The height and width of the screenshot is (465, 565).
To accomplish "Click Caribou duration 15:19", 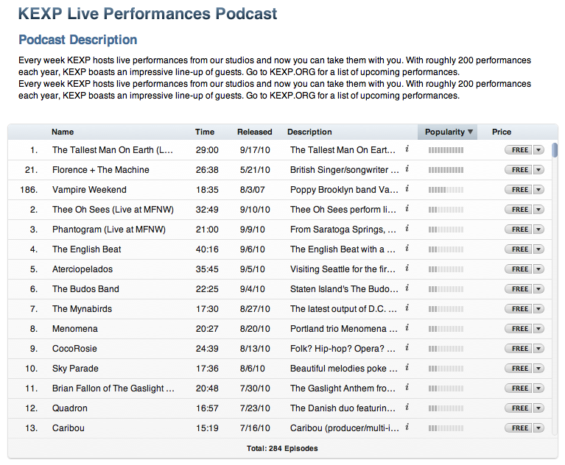I will pyautogui.click(x=207, y=428).
